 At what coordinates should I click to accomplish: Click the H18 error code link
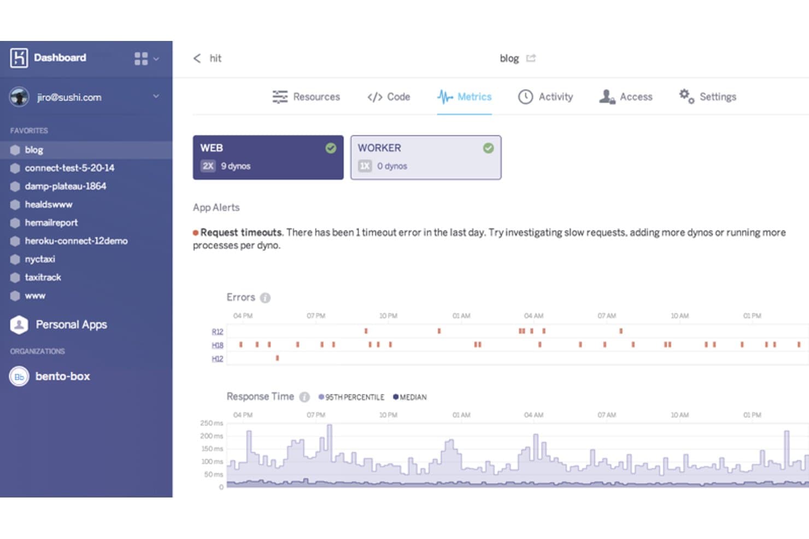click(218, 346)
